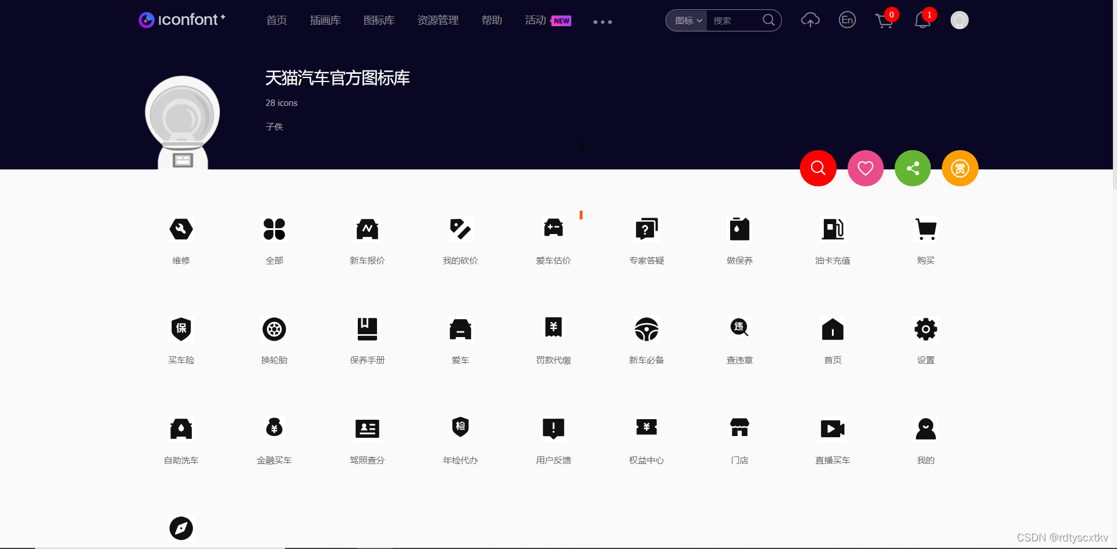Open the 首页 navigation item
Viewport: 1117px width, 549px height.
tap(276, 20)
